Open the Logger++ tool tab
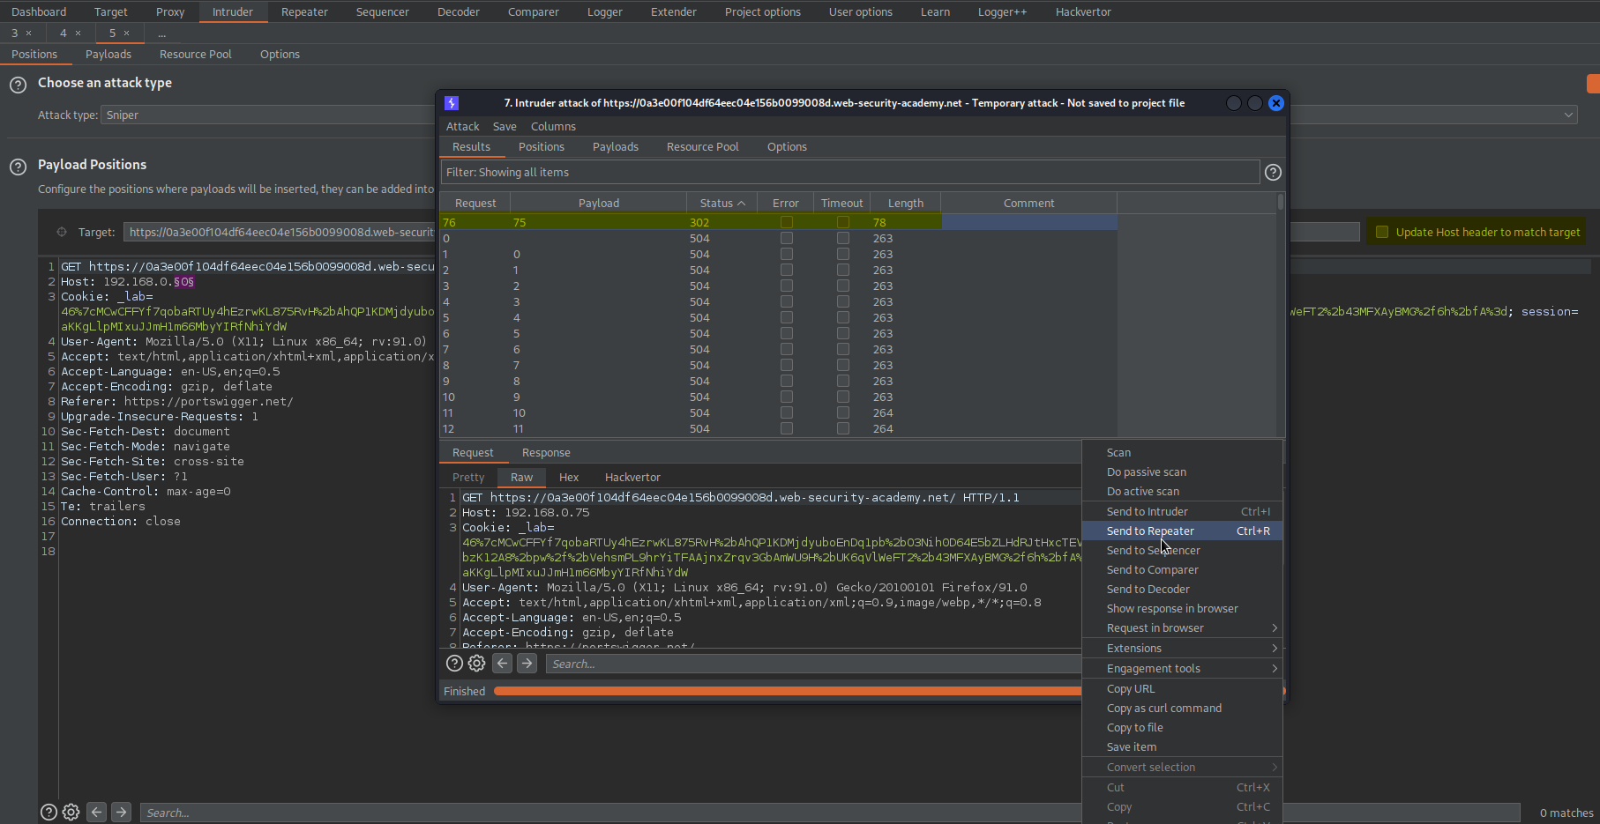 click(1002, 11)
